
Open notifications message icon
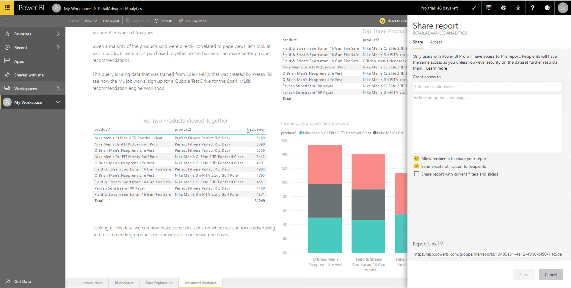(489, 8)
